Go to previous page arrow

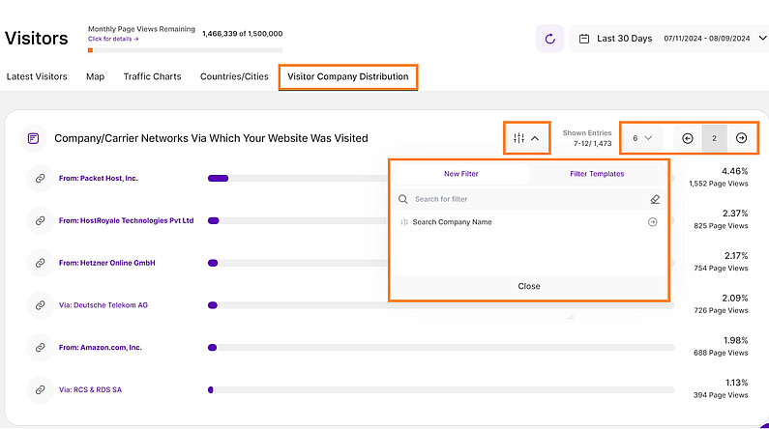688,138
